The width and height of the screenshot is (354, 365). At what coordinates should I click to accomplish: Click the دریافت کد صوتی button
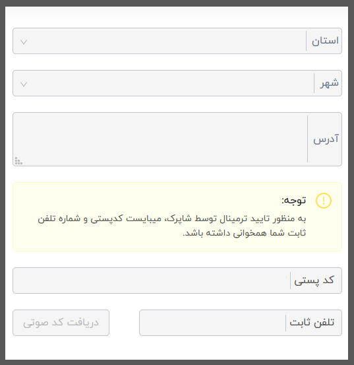[x=61, y=323]
